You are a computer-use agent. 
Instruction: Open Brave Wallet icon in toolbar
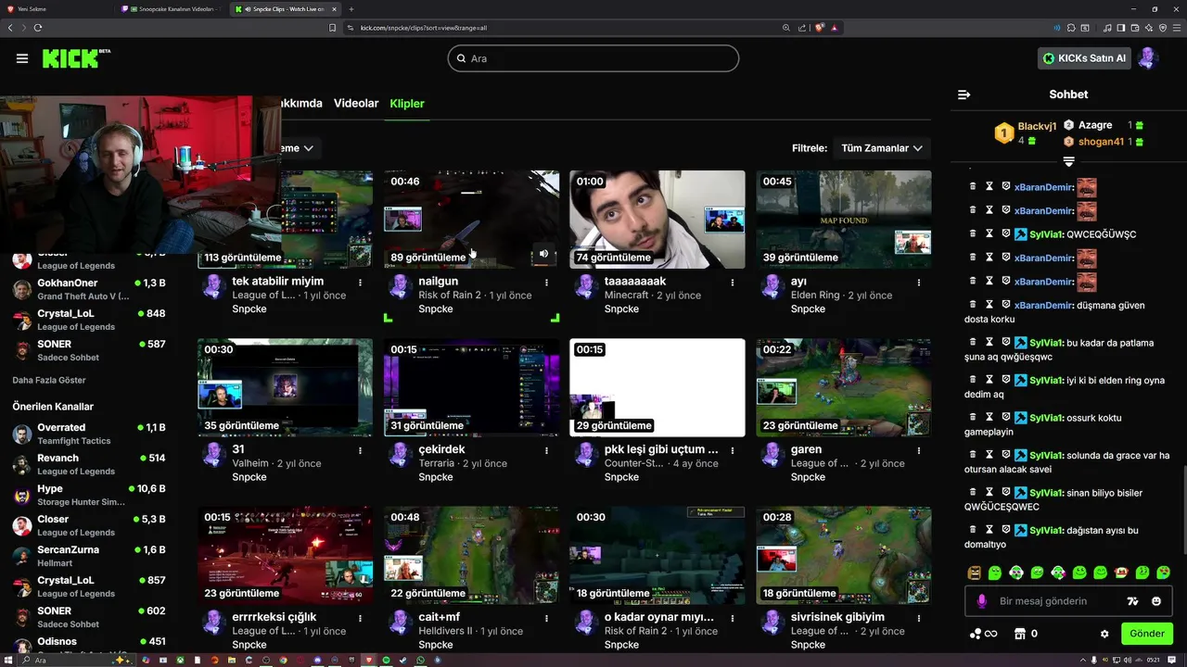coord(1135,28)
